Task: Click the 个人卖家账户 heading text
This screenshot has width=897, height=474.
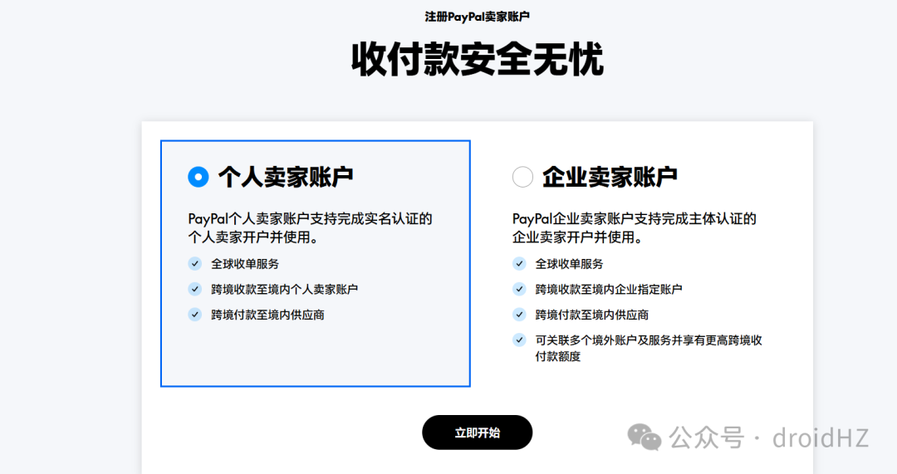Action: [x=286, y=178]
